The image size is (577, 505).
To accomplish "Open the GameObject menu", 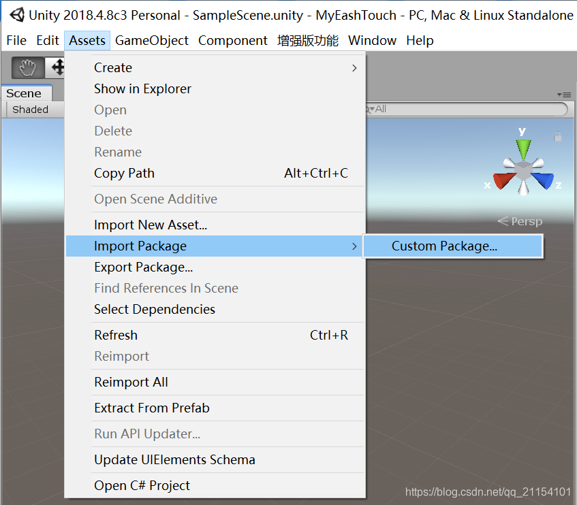I will pyautogui.click(x=152, y=41).
